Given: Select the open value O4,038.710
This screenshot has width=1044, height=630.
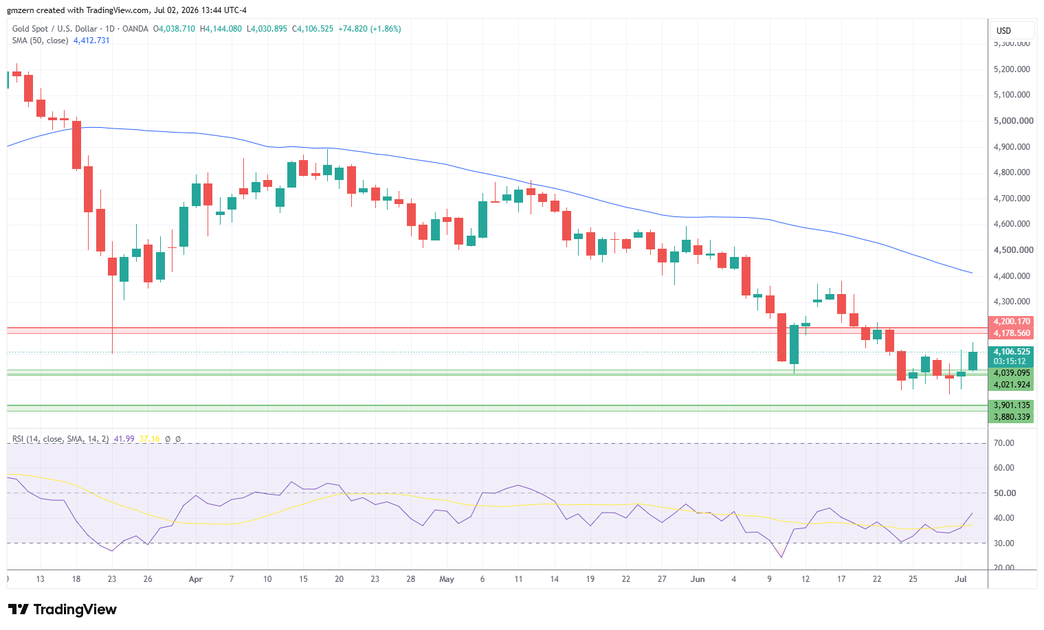Looking at the screenshot, I should 174,29.
